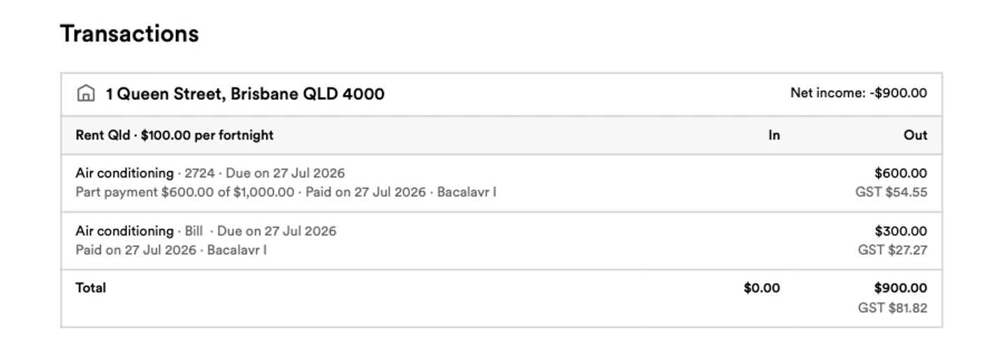Image resolution: width=1006 pixels, height=350 pixels.
Task: Click the Out column header
Action: (916, 136)
